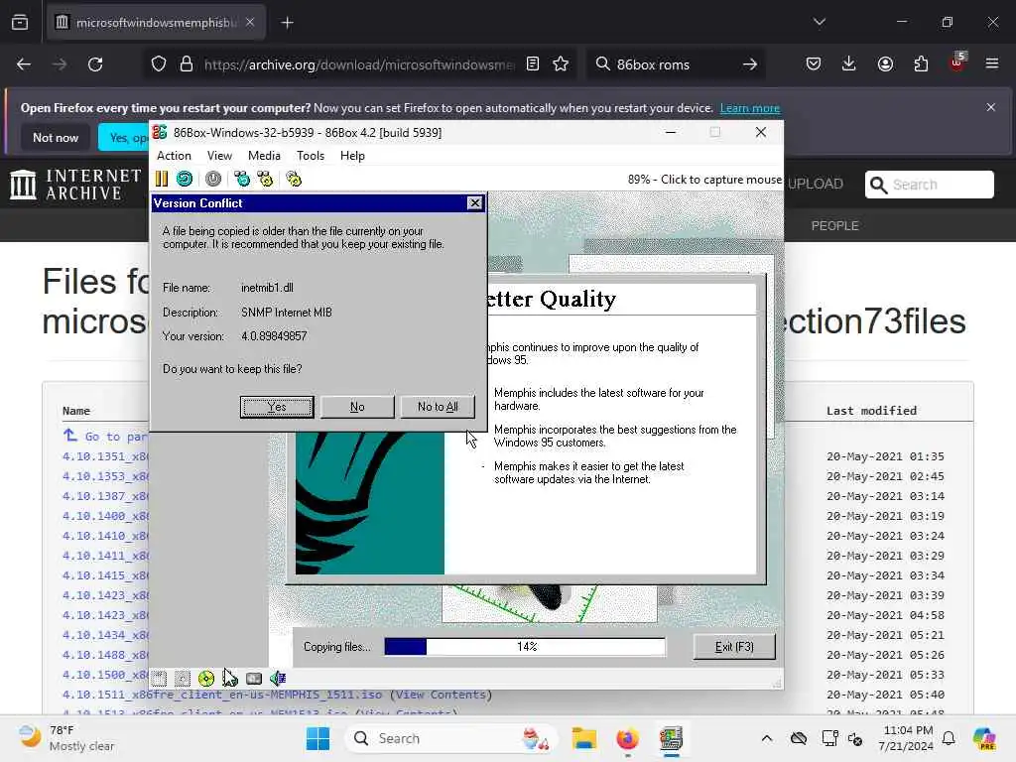1016x762 pixels.
Task: Click Last modified column header
Action: pos(871,410)
